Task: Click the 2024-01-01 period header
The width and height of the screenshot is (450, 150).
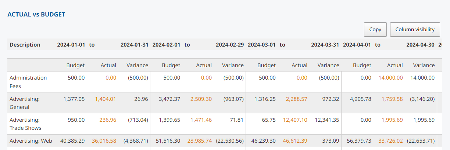Action: coord(71,45)
